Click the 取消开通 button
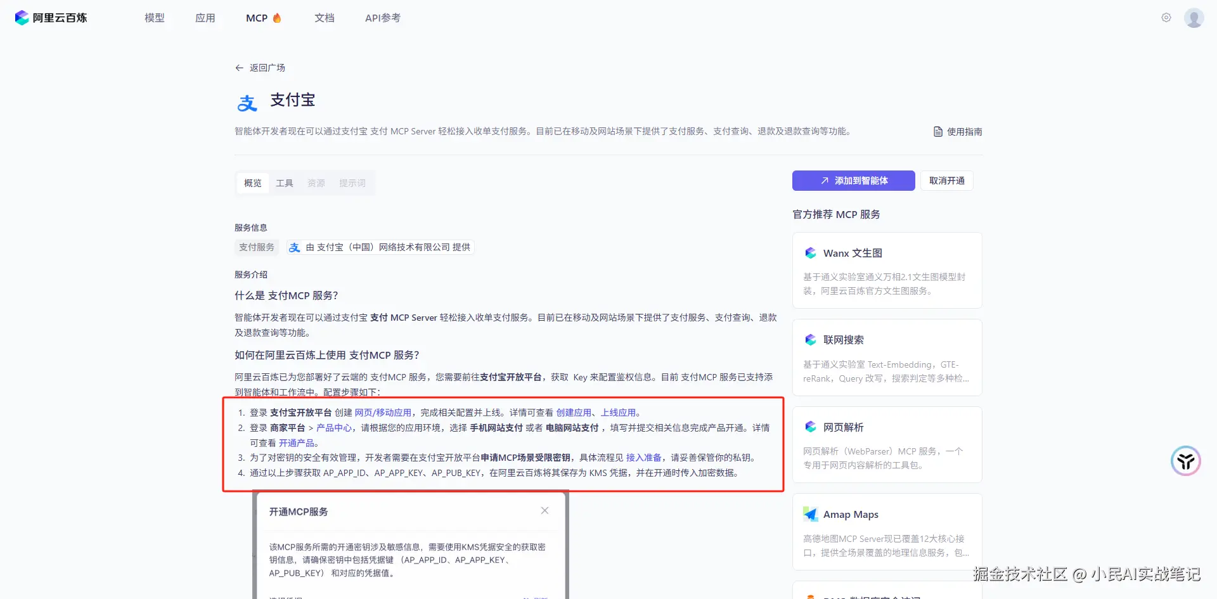Image resolution: width=1217 pixels, height=599 pixels. click(947, 181)
